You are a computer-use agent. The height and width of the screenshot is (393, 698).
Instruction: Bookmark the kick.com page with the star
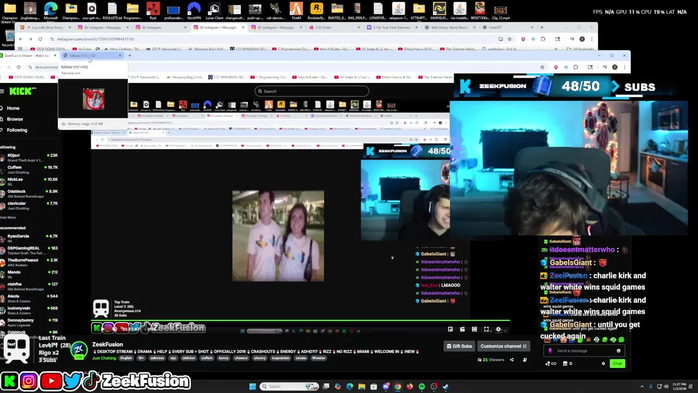coord(542,67)
